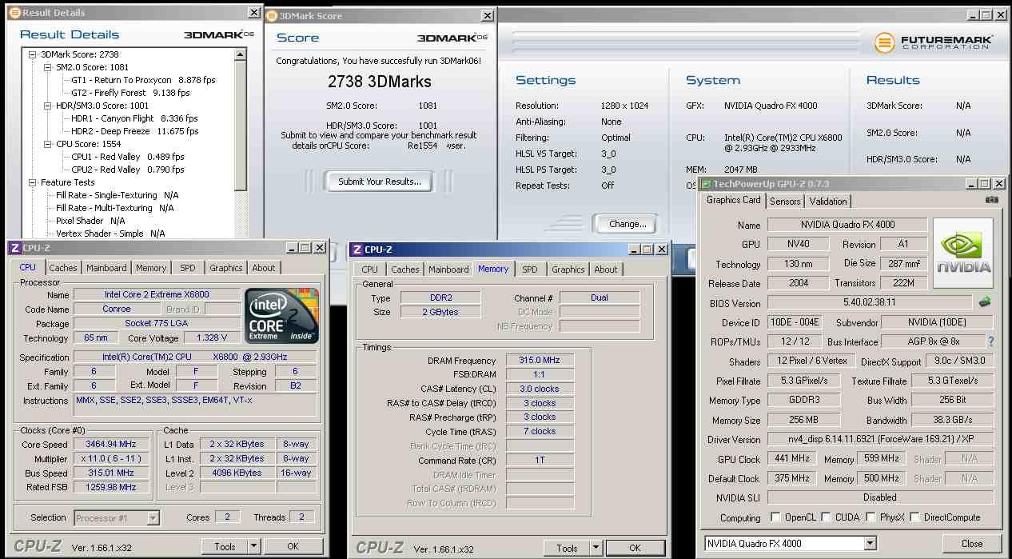
Task: Select Fill Rate - Single-Texturing row
Action: (x=118, y=195)
